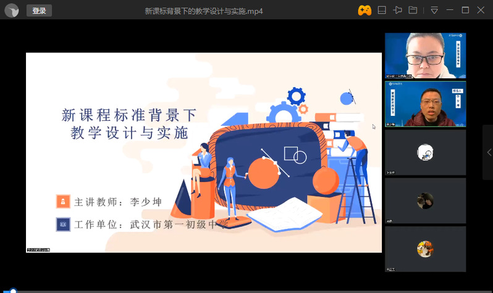Maximize the player window
Image resolution: width=493 pixels, height=293 pixels.
[x=465, y=10]
